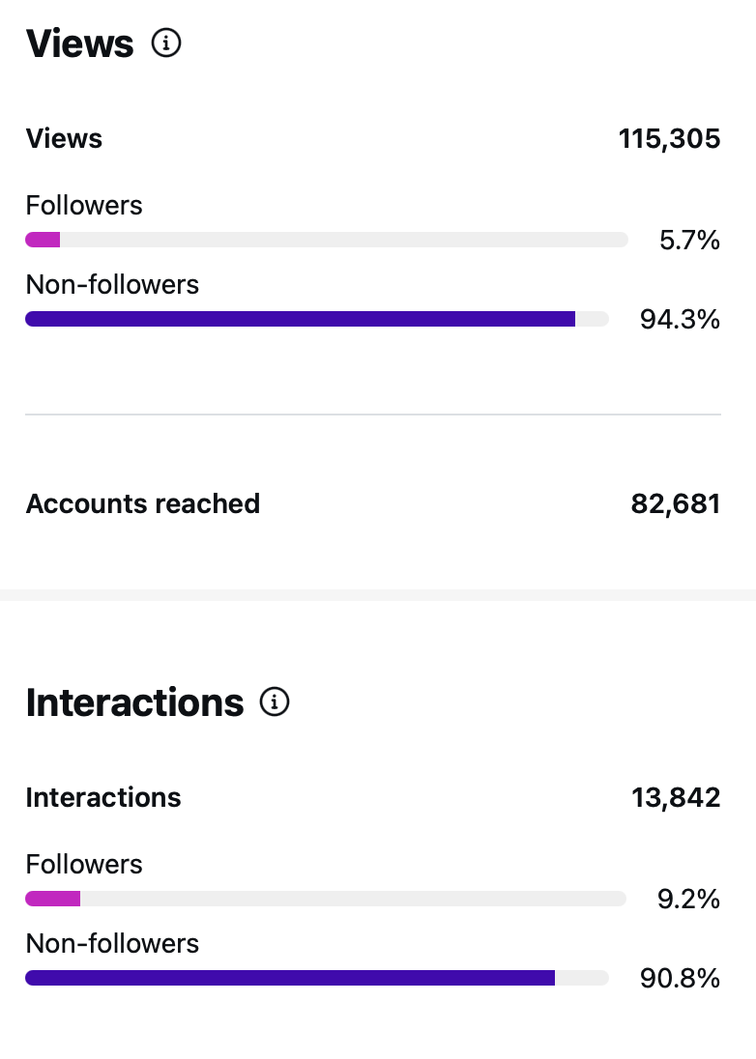Click the total Views count 115,305

click(x=669, y=138)
